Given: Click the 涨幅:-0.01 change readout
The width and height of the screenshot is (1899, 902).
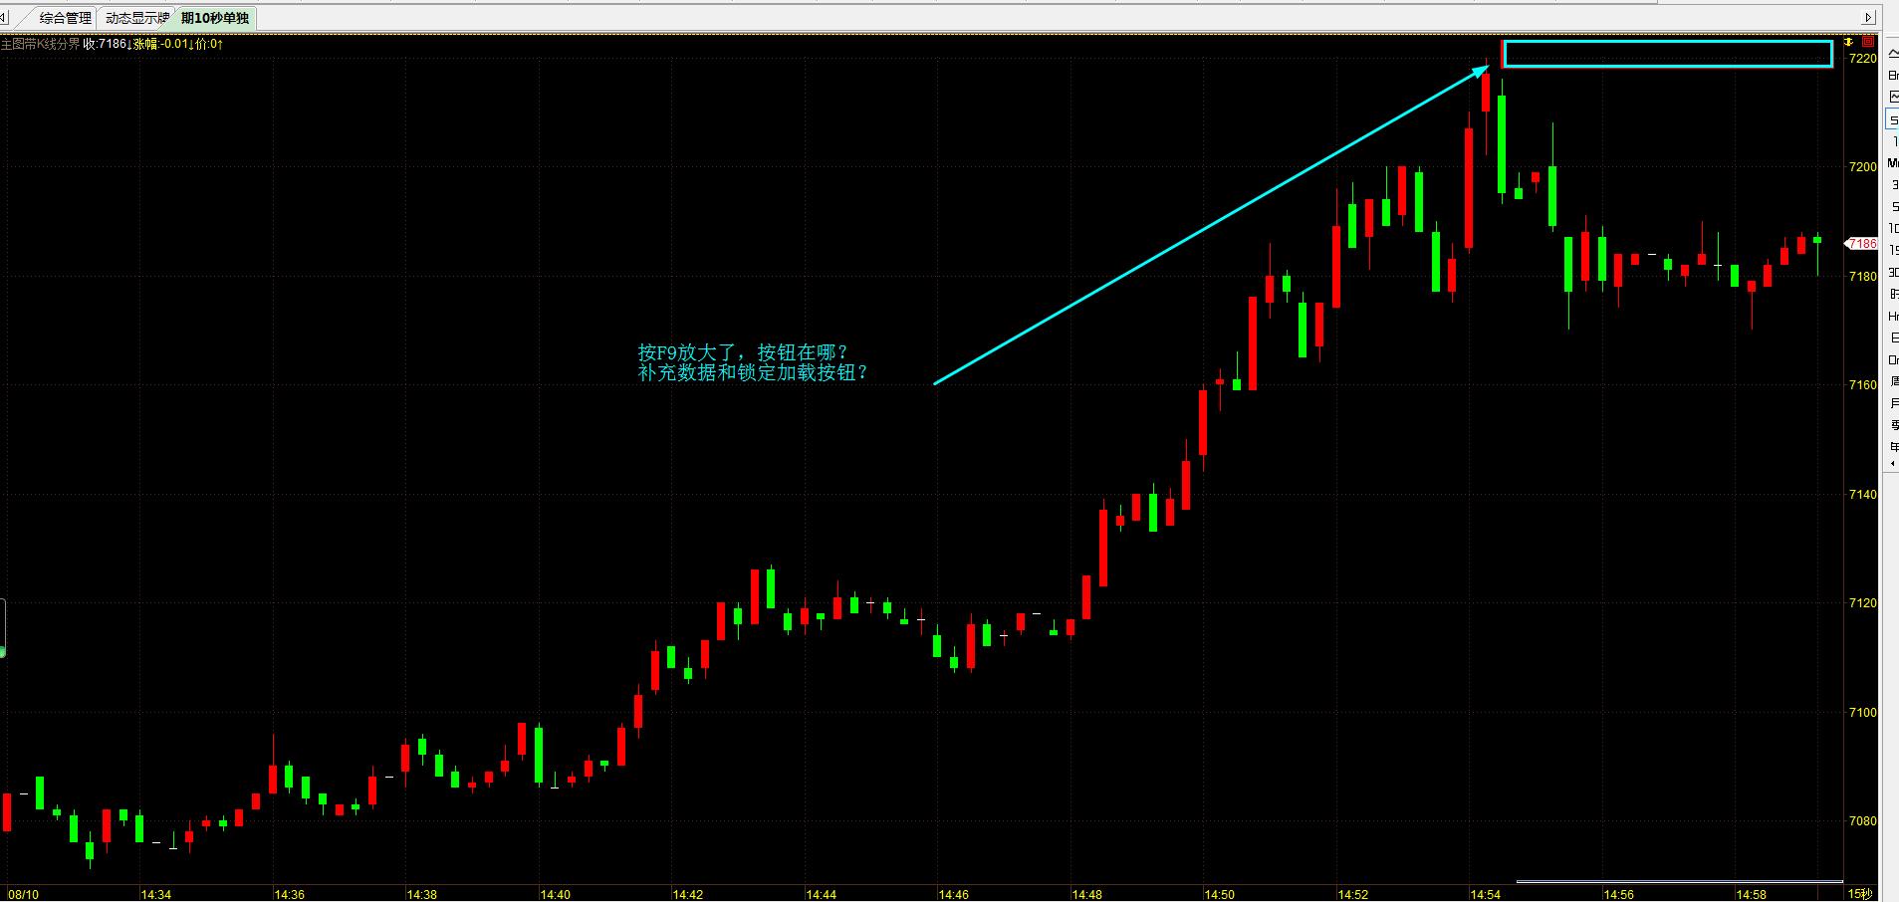Looking at the screenshot, I should click(x=162, y=44).
